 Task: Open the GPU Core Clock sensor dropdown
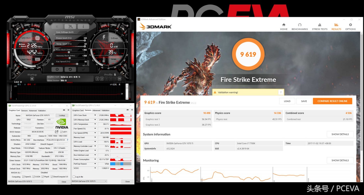point(95,115)
